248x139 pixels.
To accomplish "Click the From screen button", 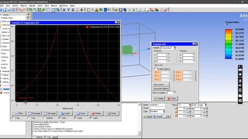I will pyautogui.click(x=161, y=85).
